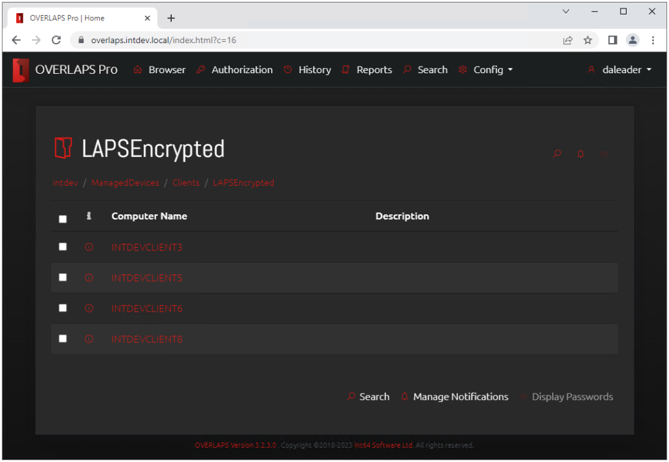669x462 pixels.
Task: Go to the History page
Action: pos(308,70)
